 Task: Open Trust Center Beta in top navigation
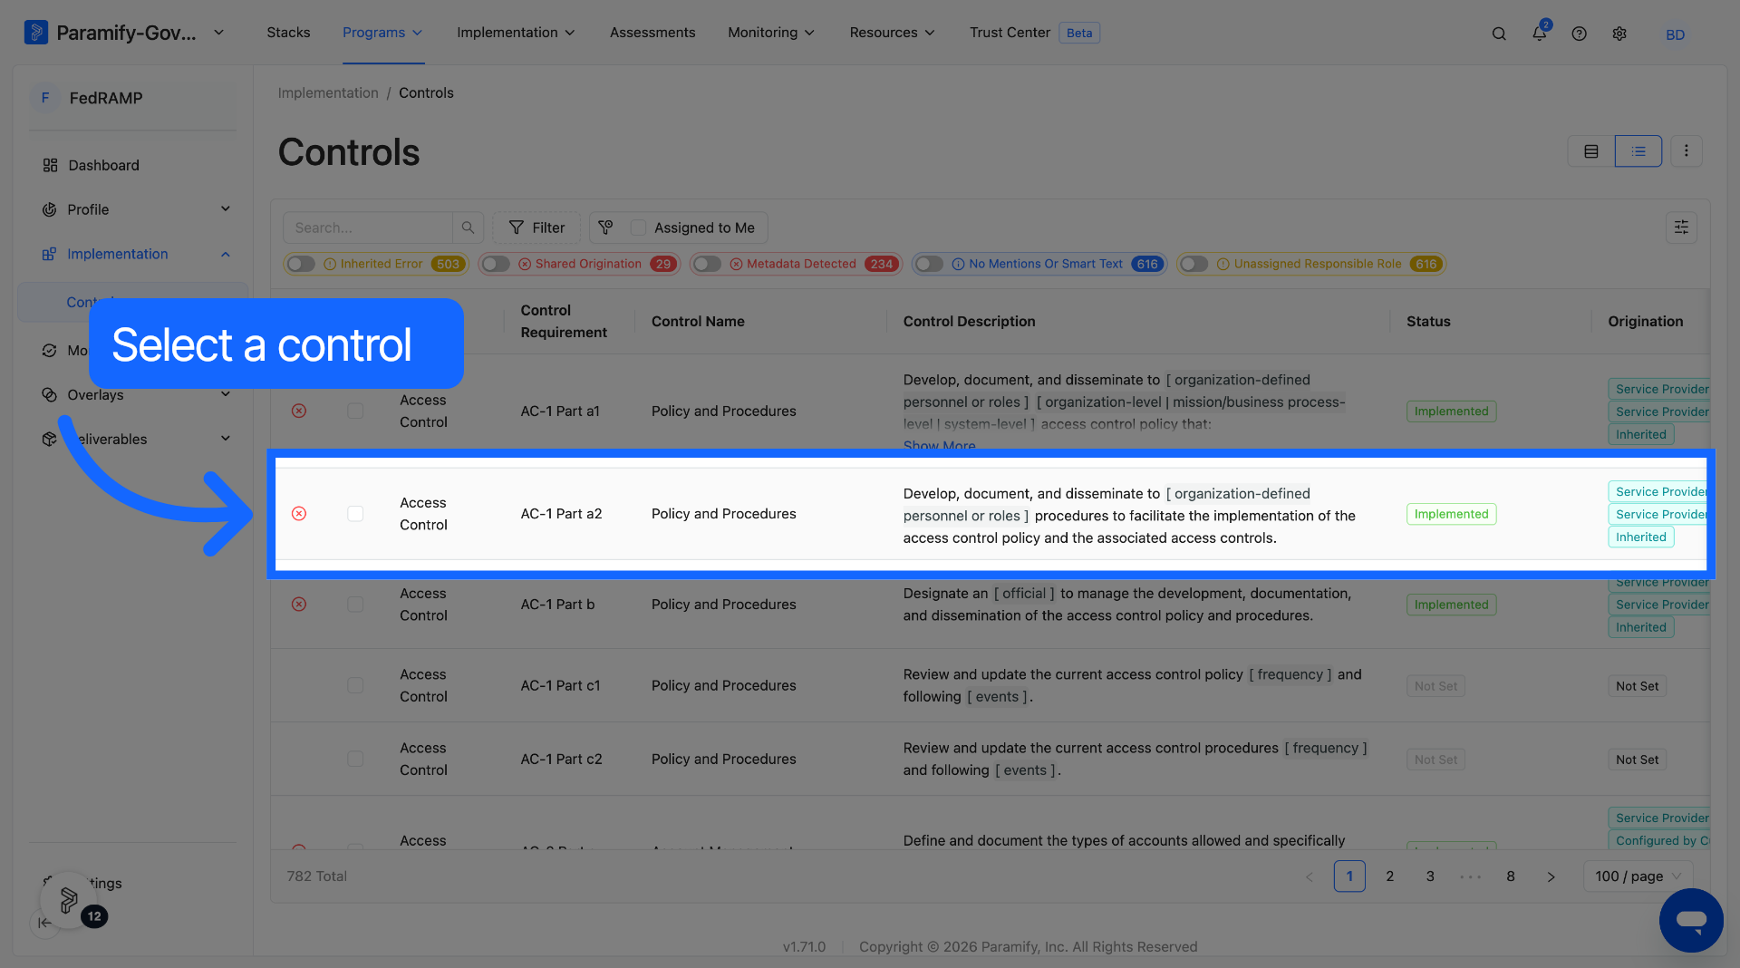[x=1034, y=33]
